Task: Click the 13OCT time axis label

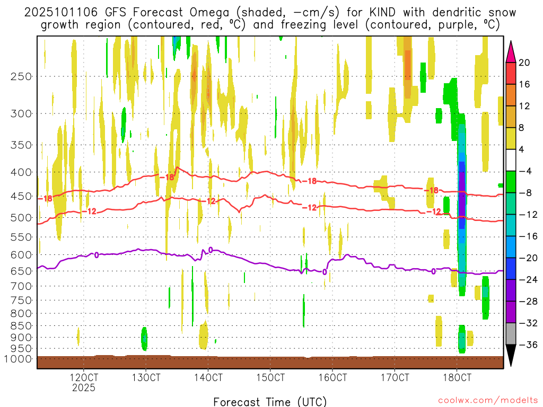Action: pyautogui.click(x=146, y=377)
